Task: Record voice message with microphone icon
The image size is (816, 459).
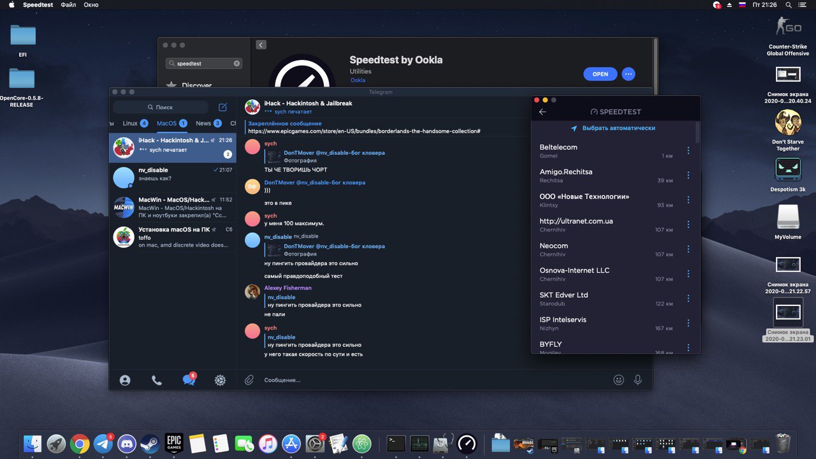Action: [x=637, y=380]
